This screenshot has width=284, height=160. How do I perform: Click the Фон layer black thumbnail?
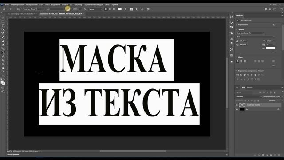242,109
